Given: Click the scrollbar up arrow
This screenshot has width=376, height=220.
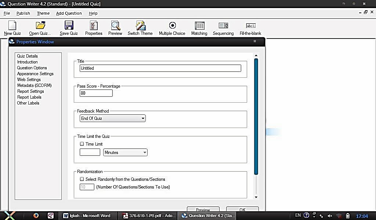Looking at the screenshot, I should coord(256,55).
